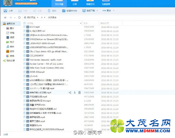Expand the Offline Download dropdown arrow
The image size is (175, 138).
click(97, 10)
